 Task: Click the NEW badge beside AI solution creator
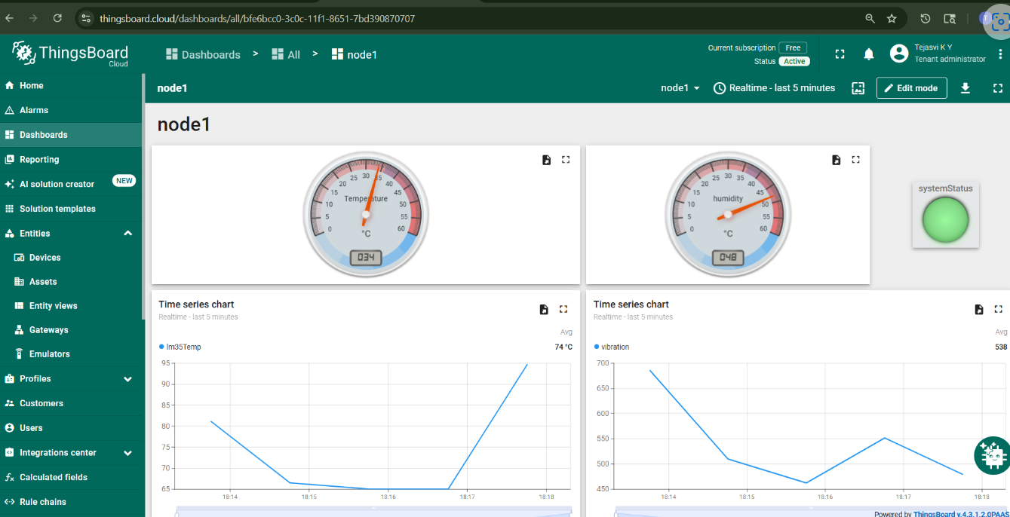(x=124, y=181)
